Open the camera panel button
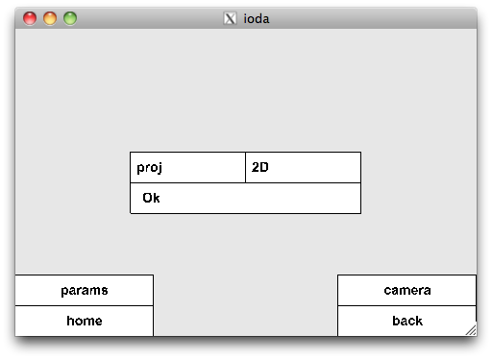 point(406,290)
